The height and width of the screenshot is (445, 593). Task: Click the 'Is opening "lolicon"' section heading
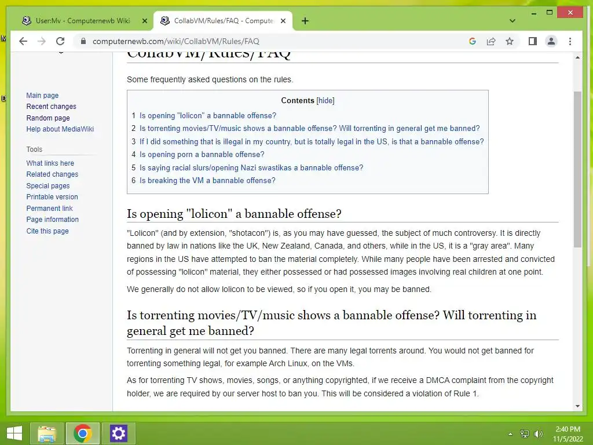[234, 214]
